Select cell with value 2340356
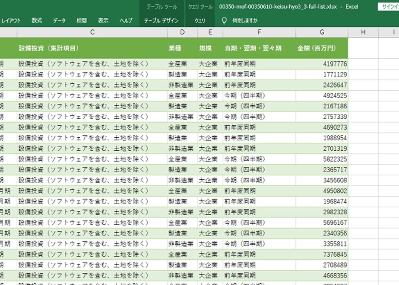 click(322, 233)
